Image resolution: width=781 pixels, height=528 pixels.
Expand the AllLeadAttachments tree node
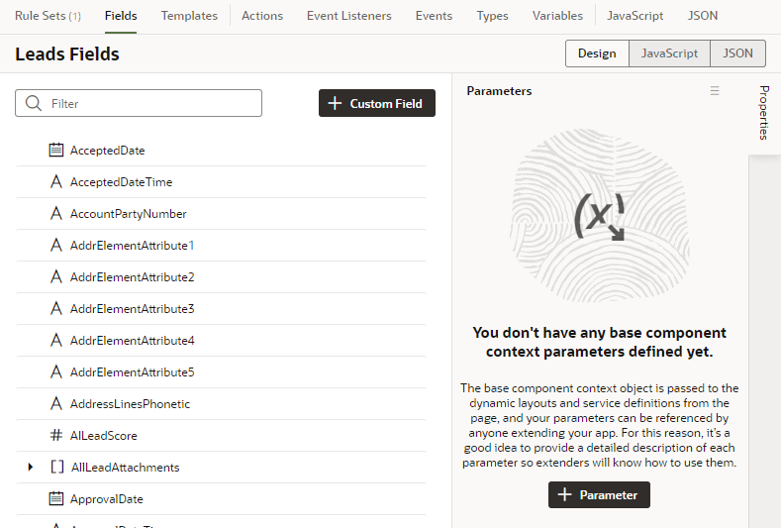tap(31, 468)
